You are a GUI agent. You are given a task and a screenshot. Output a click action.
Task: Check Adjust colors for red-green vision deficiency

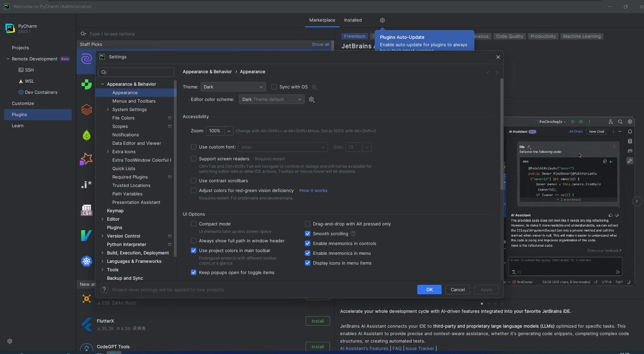pyautogui.click(x=194, y=190)
